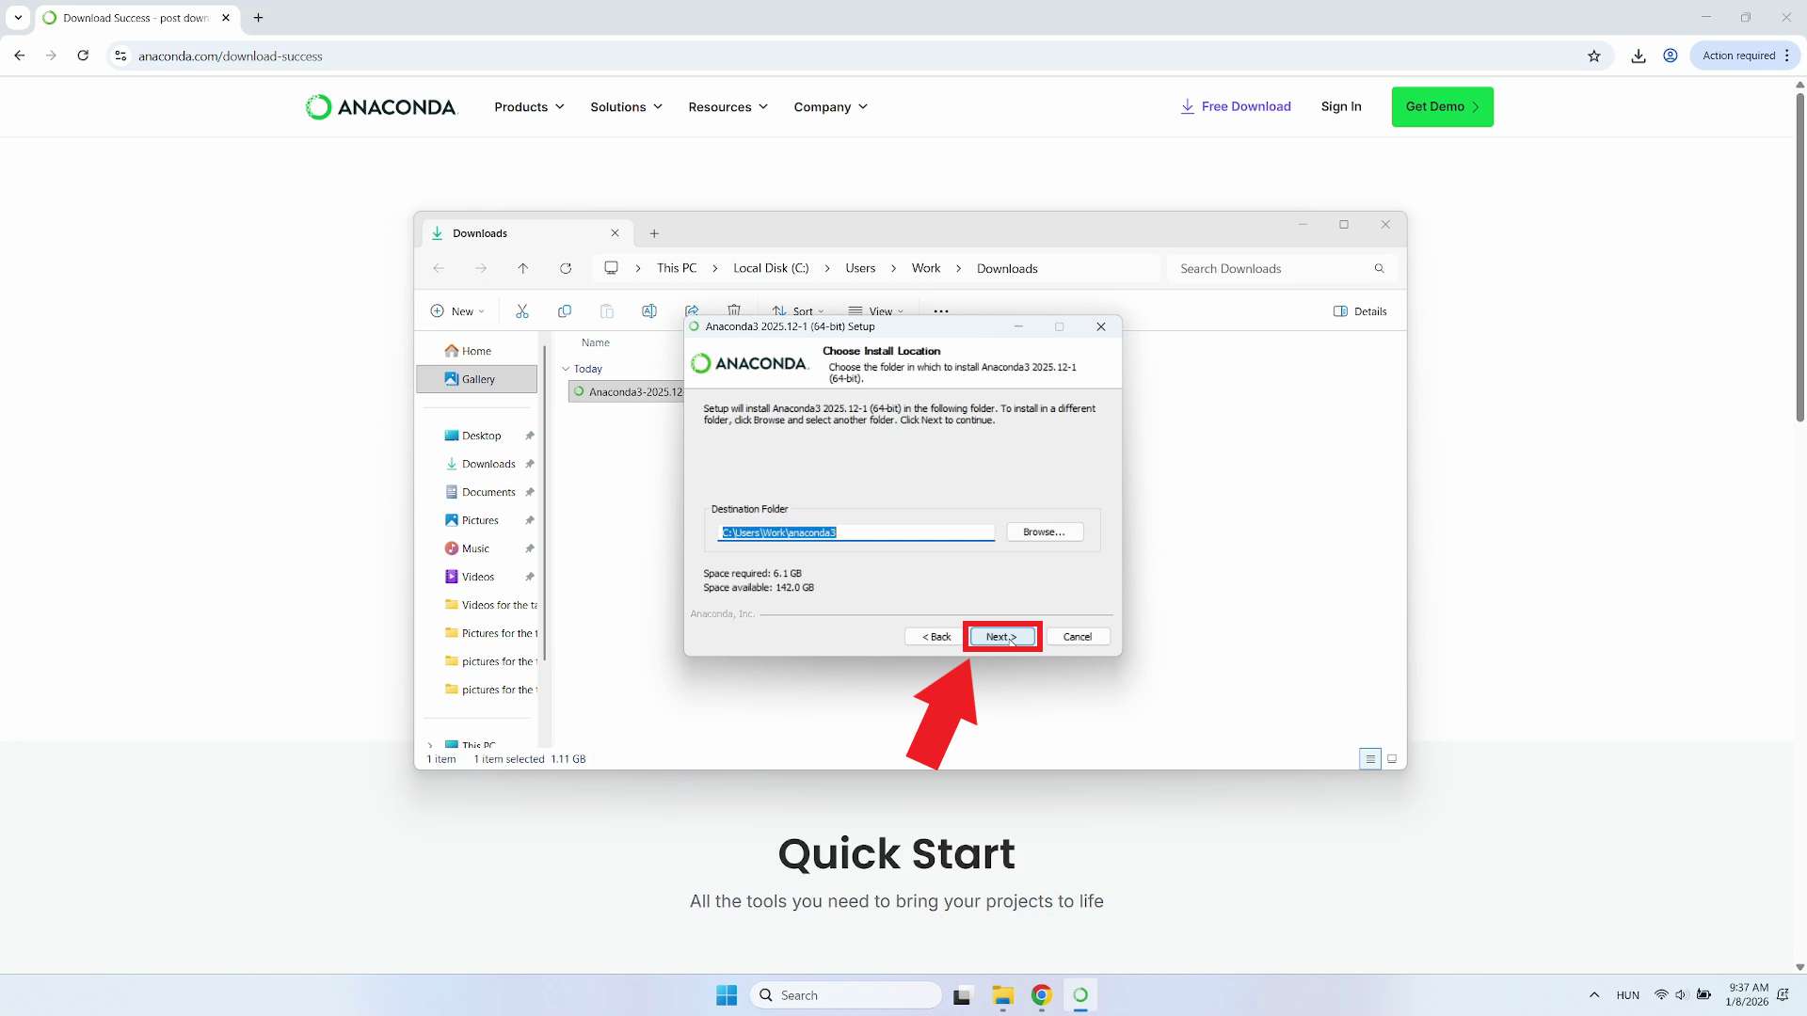1807x1016 pixels.
Task: Select the Cut icon in Explorer toolbar
Action: pos(523,311)
